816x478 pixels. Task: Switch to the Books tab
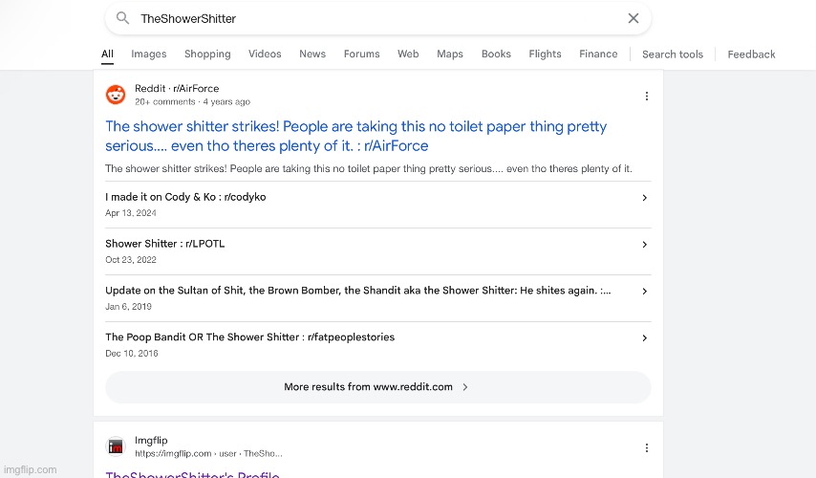496,54
